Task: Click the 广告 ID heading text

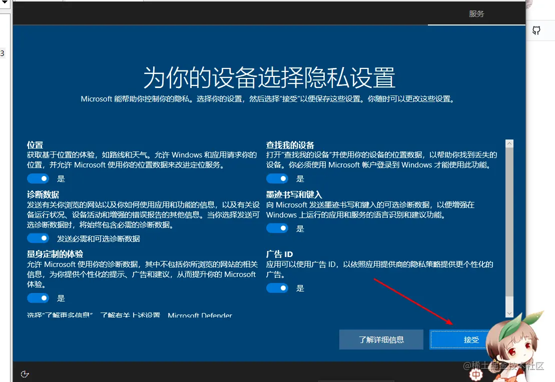Action: pos(279,254)
